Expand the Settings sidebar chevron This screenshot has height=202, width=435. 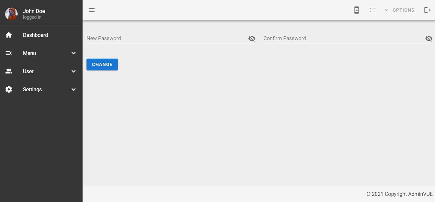74,89
